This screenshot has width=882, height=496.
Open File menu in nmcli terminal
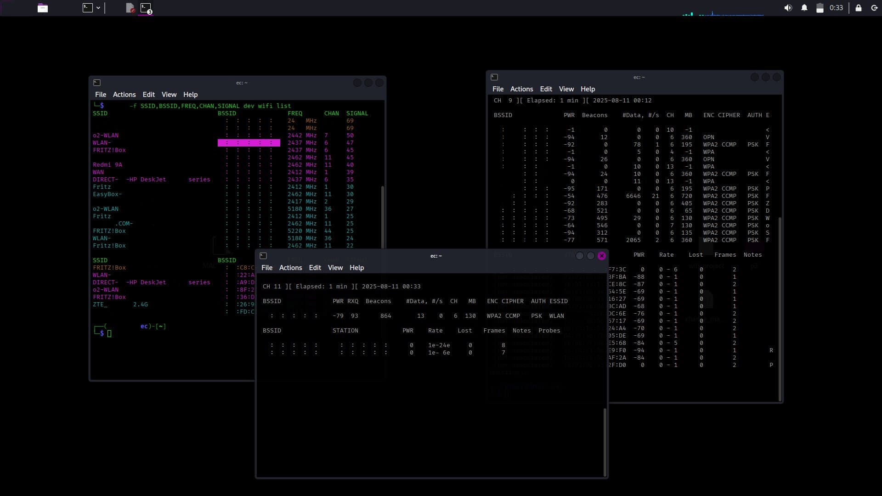pos(101,95)
